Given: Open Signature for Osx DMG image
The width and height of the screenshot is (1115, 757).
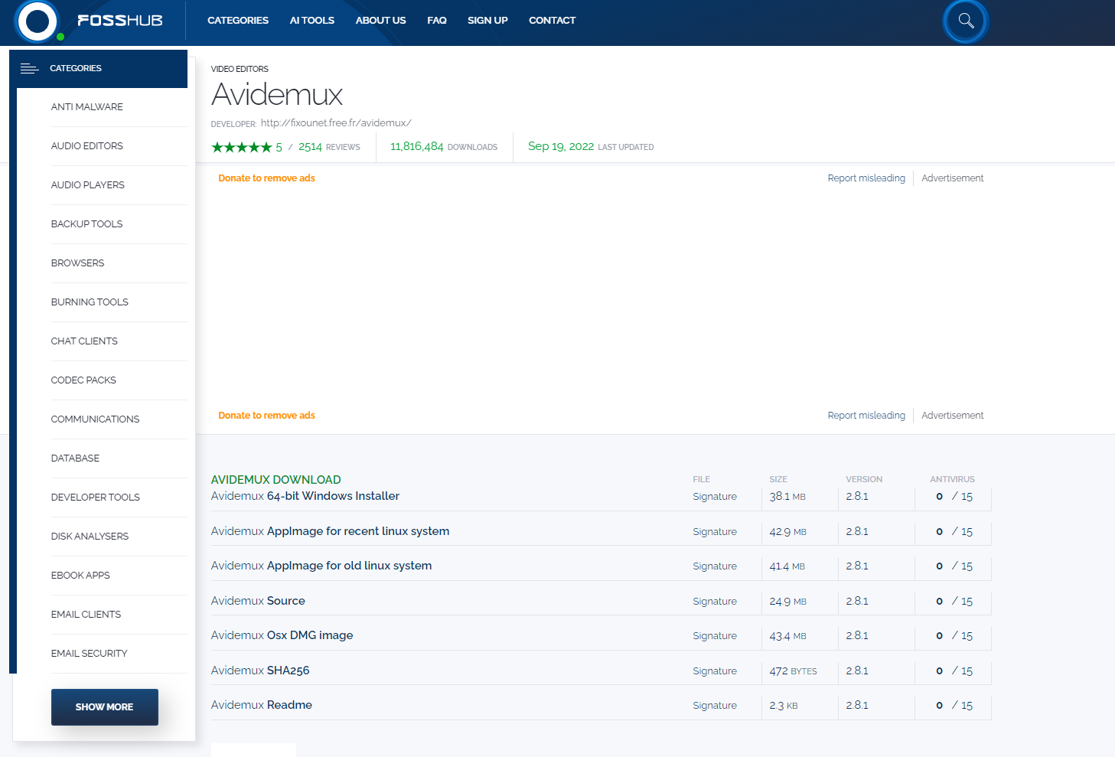Looking at the screenshot, I should [715, 636].
